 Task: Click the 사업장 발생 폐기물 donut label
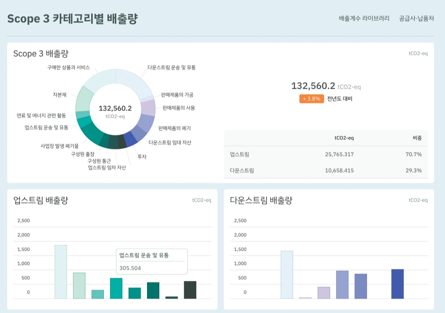(59, 145)
